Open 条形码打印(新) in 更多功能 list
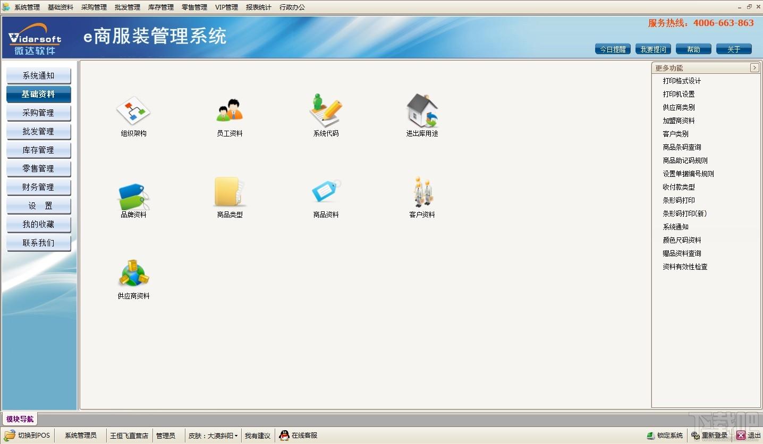This screenshot has width=763, height=444. 684,214
